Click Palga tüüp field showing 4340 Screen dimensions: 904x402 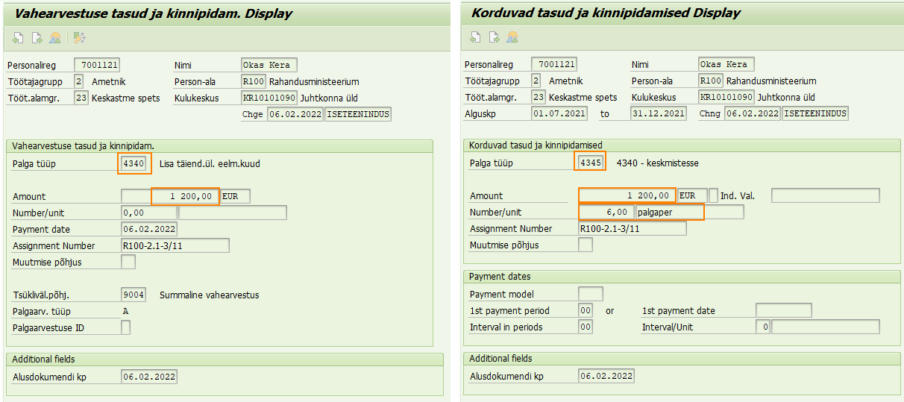(135, 163)
